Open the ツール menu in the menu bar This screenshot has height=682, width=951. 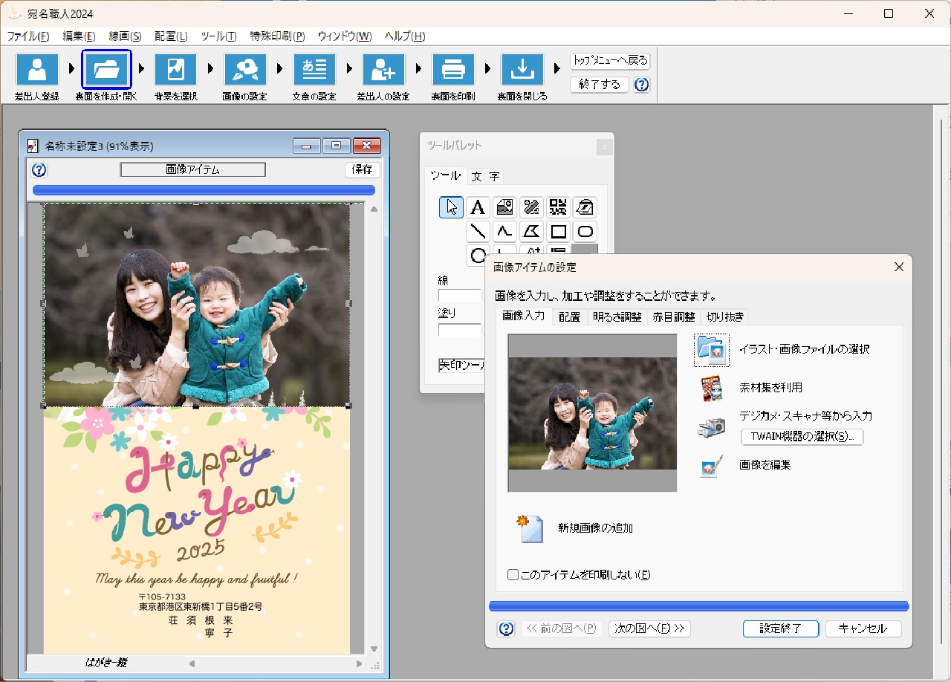click(x=218, y=36)
